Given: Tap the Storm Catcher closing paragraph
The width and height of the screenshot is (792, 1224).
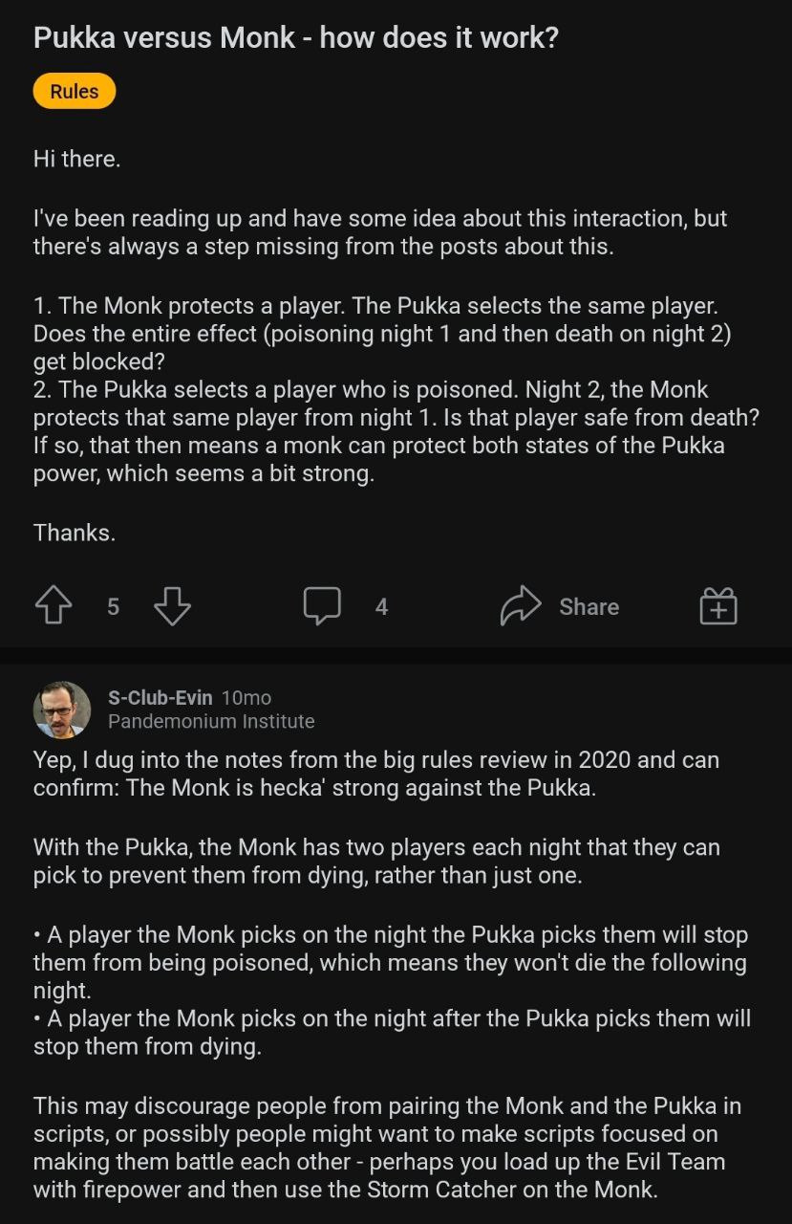Looking at the screenshot, I should click(x=386, y=1147).
